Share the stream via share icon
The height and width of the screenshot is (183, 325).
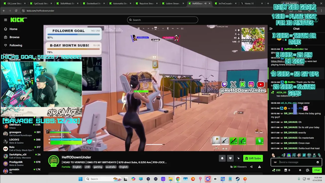tap(251, 167)
